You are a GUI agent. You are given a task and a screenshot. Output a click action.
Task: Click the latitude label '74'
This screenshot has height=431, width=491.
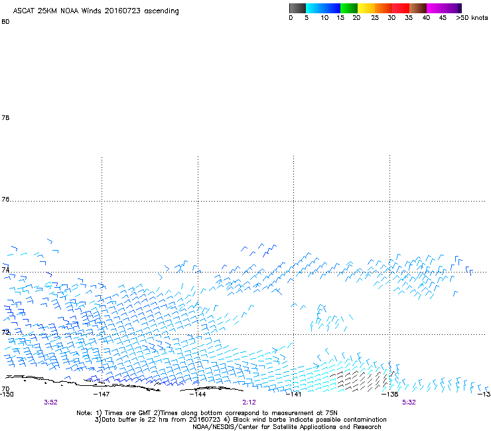(5, 270)
